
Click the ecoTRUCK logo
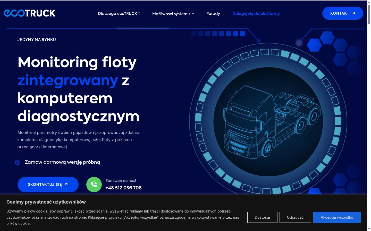pos(30,13)
